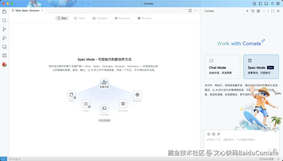283x161 pixels.
Task: Add context with the circled plus icon
Action: (x=209, y=134)
